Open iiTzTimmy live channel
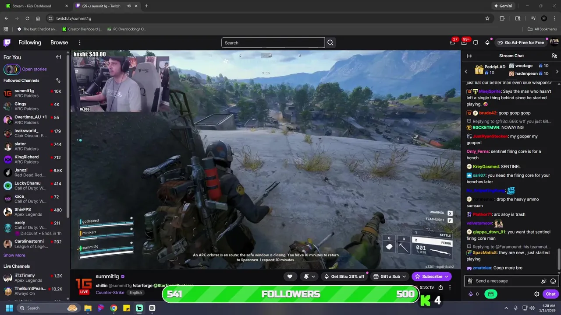 (x=33, y=278)
